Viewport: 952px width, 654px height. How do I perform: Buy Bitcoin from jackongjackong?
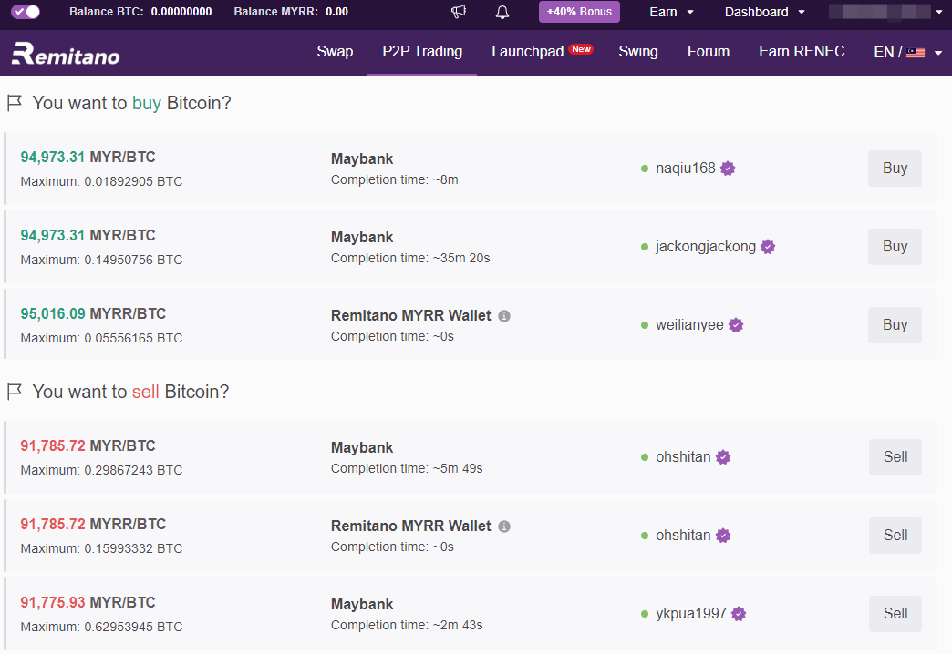click(x=895, y=246)
